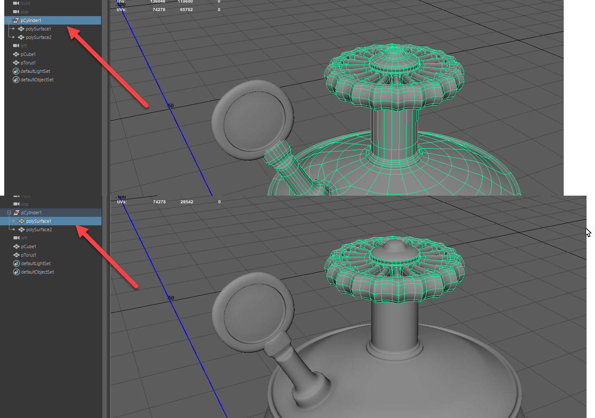The width and height of the screenshot is (595, 418).
Task: Click UVs value 28542 in lower viewport
Action: click(187, 202)
